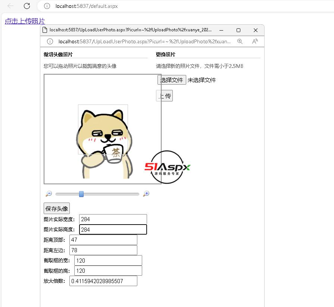The height and width of the screenshot is (307, 334).
Task: Click the 截取框的宽 label
Action: click(x=57, y=261)
